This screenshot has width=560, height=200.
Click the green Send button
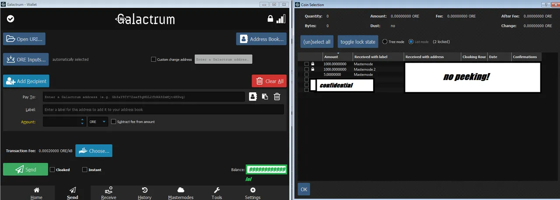pyautogui.click(x=25, y=169)
